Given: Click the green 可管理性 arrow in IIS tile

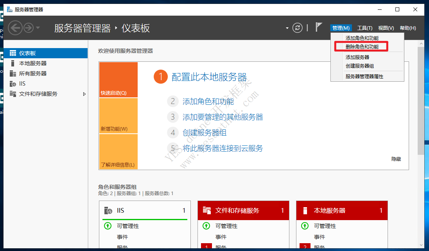Looking at the screenshot, I should [x=108, y=226].
